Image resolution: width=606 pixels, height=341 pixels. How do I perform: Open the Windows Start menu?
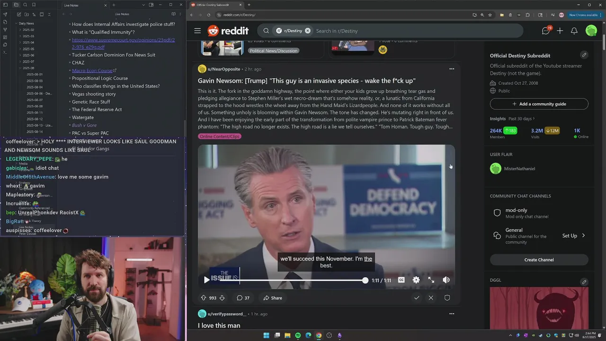266,335
